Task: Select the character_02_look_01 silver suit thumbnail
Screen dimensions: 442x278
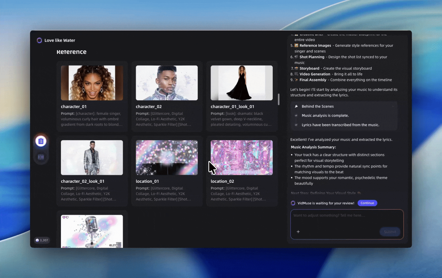Action: click(x=92, y=158)
